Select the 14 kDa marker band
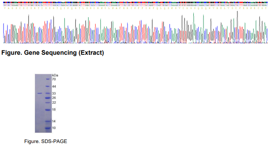This screenshot has width=272, height=145. [48, 121]
